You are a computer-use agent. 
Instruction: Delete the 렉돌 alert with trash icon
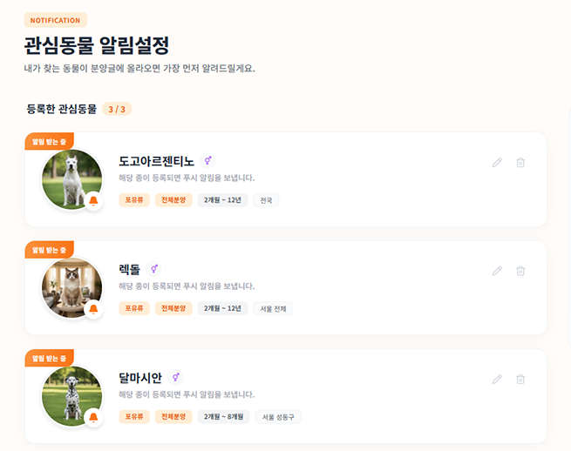520,271
